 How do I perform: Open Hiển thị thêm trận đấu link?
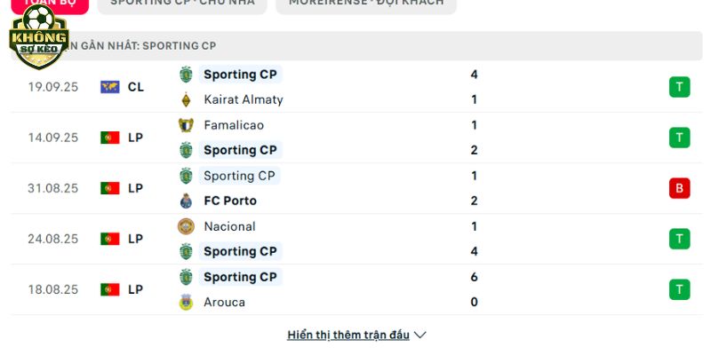(x=348, y=335)
